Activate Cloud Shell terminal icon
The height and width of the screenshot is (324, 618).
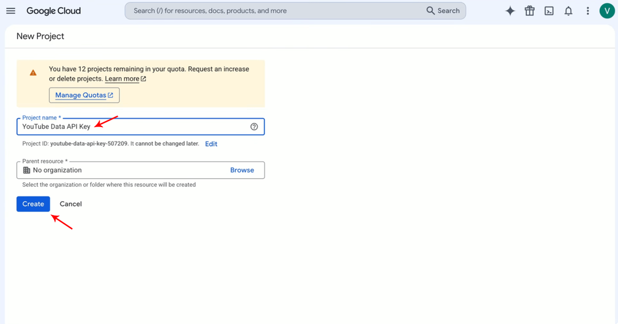pos(549,11)
